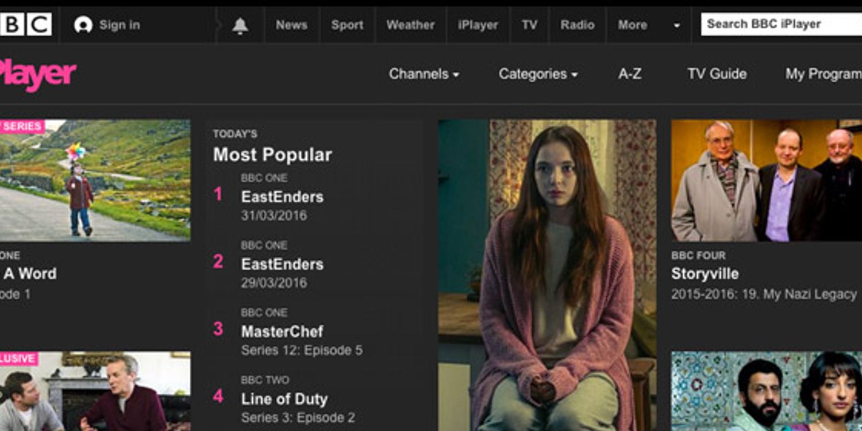
Task: Open the Storyville three men thumbnail
Action: click(x=767, y=180)
